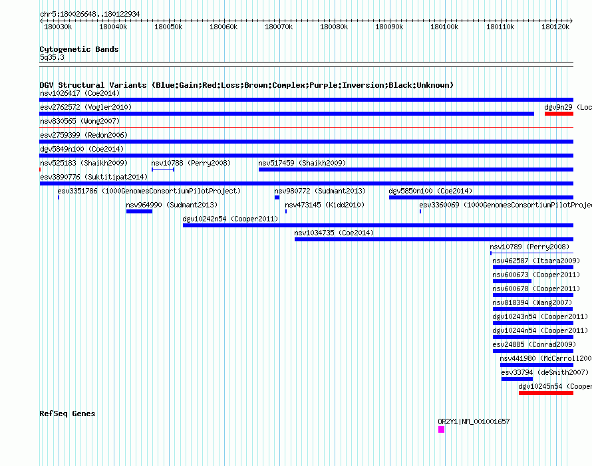The image size is (592, 466).
Task: Click the thin red nsv830565 line
Action: coord(307,128)
